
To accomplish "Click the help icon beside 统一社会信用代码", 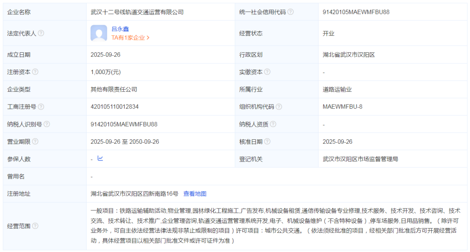I will (290, 12).
